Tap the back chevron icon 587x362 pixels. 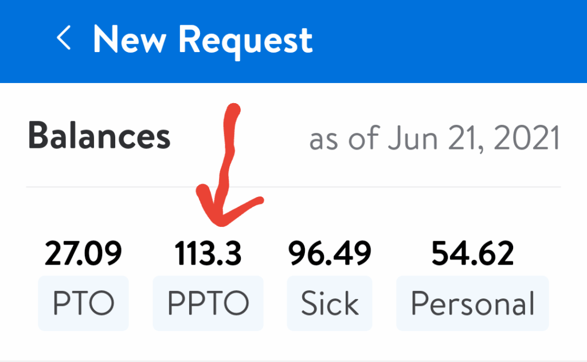pos(64,39)
